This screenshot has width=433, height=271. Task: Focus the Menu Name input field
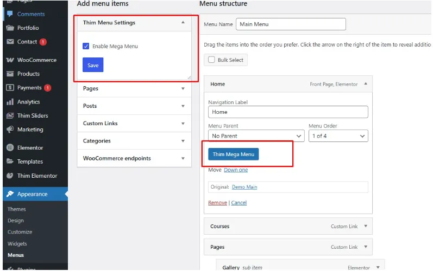(291, 24)
